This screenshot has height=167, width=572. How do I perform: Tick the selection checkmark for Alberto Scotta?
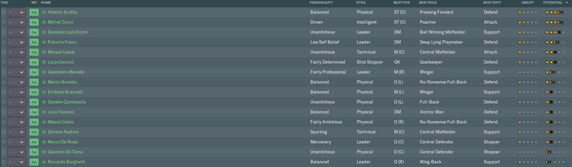click(3, 12)
